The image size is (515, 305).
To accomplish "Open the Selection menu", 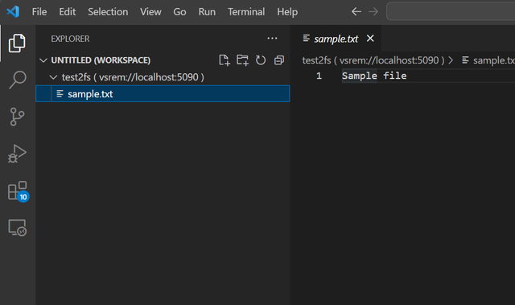I will pyautogui.click(x=108, y=12).
